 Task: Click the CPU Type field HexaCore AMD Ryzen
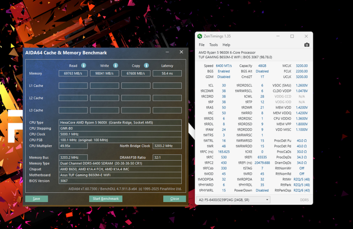[x=120, y=123]
